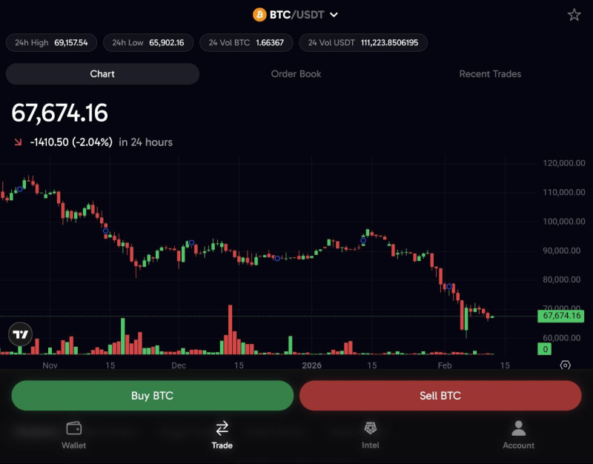Viewport: 593px width, 464px height.
Task: Switch to the Recent Trades tab
Action: (490, 74)
